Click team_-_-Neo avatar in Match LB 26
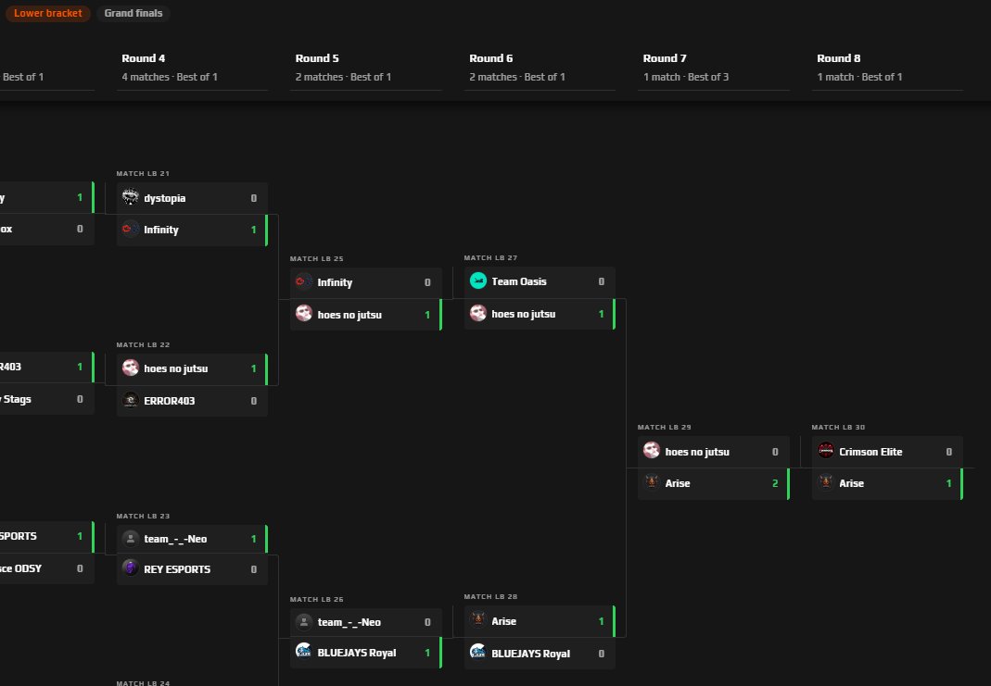The width and height of the screenshot is (991, 686). tap(304, 621)
